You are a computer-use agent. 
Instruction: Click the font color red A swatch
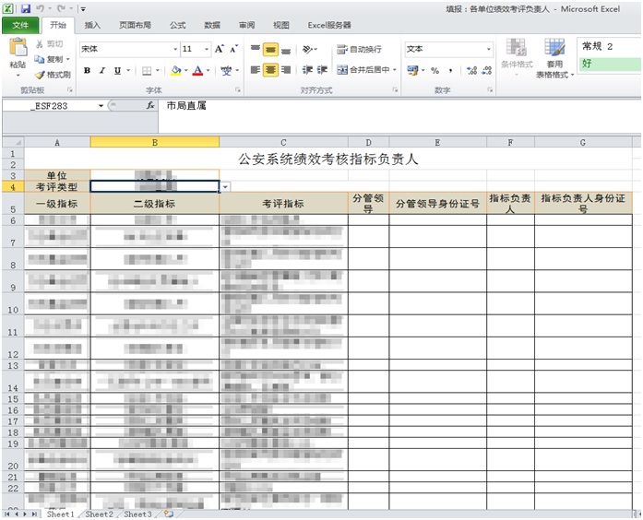[198, 70]
